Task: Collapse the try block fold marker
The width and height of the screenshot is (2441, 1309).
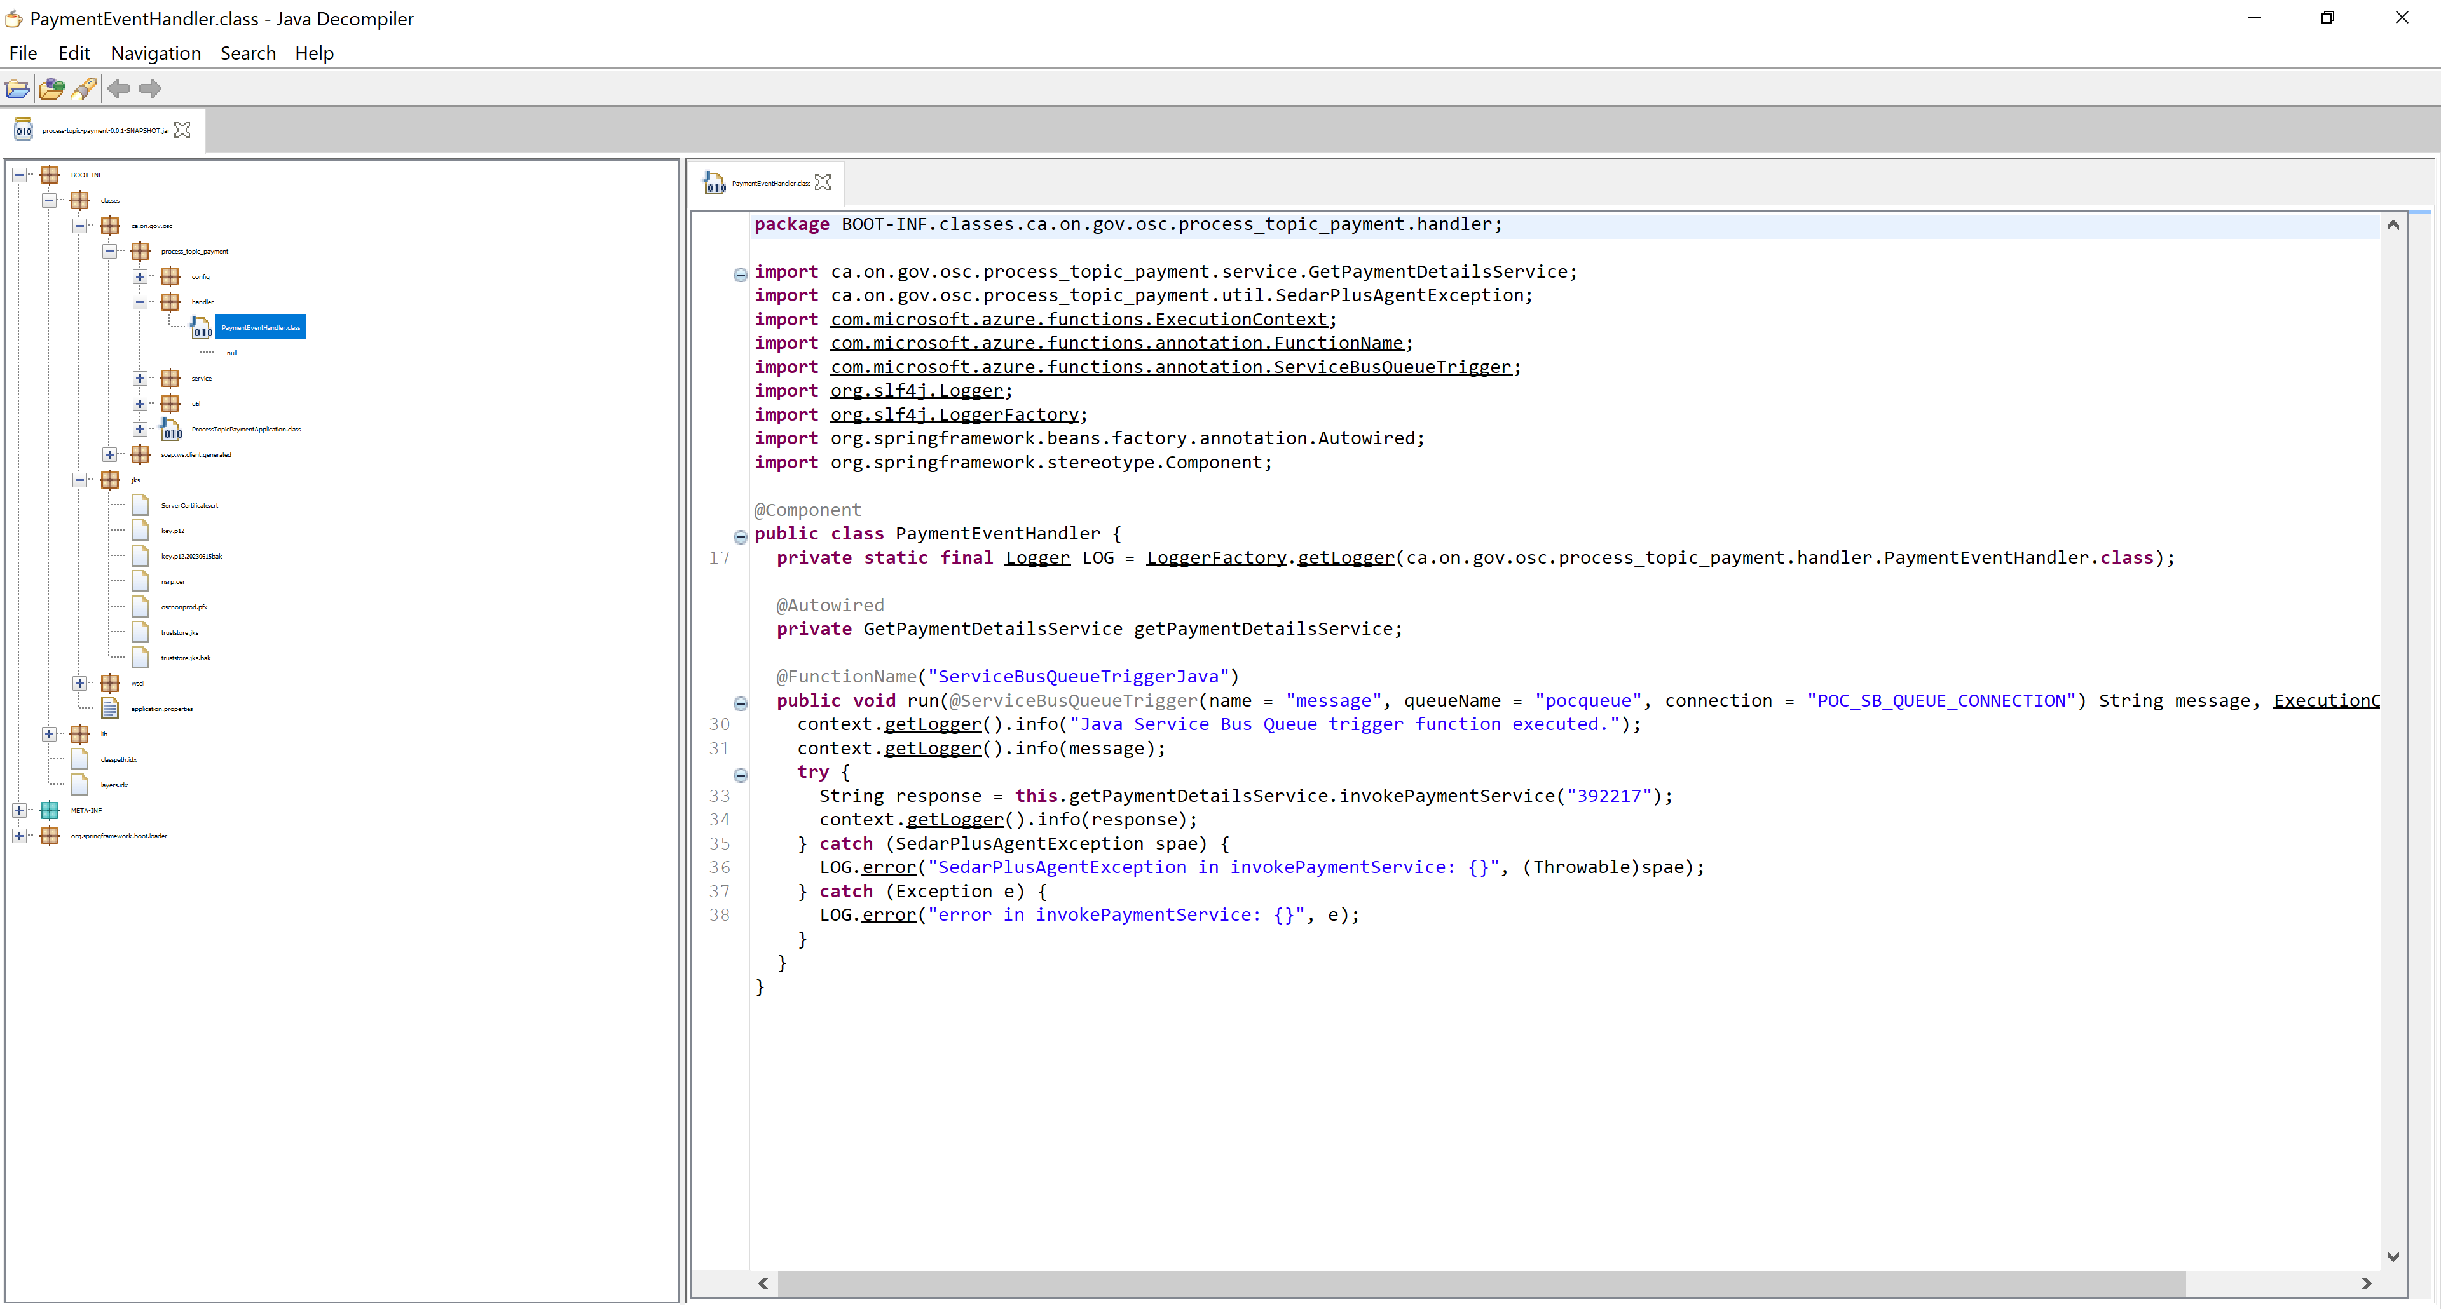Action: point(741,775)
